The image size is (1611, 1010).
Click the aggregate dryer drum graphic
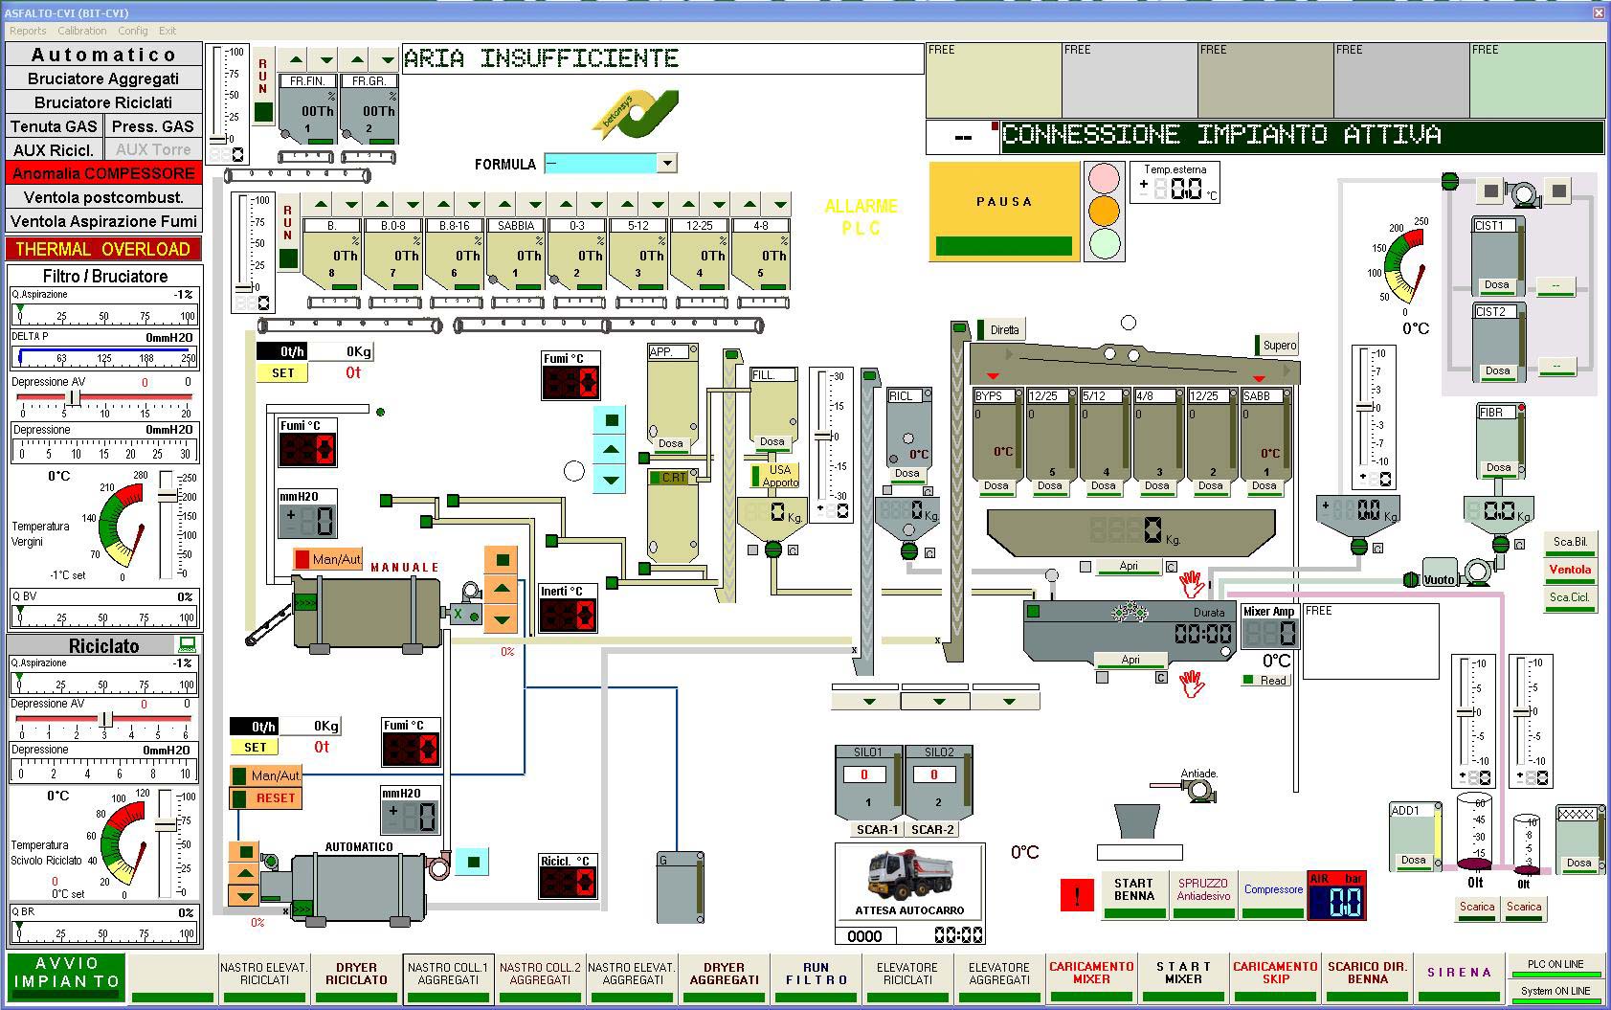pos(369,613)
